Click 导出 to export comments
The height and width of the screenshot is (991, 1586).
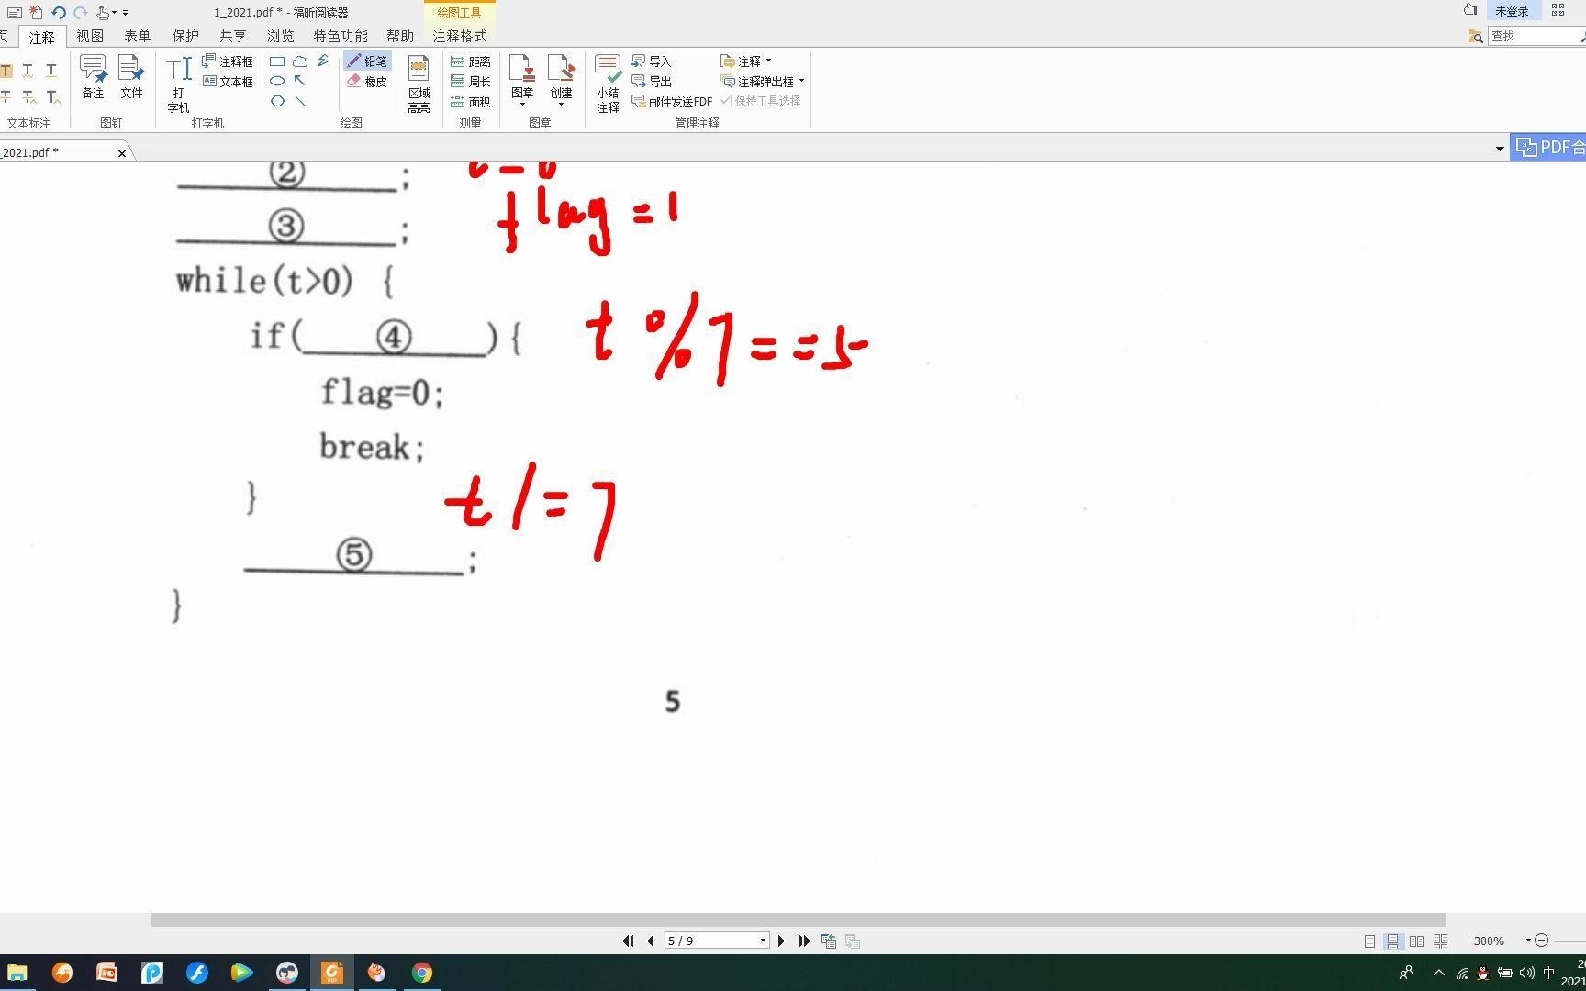652,82
